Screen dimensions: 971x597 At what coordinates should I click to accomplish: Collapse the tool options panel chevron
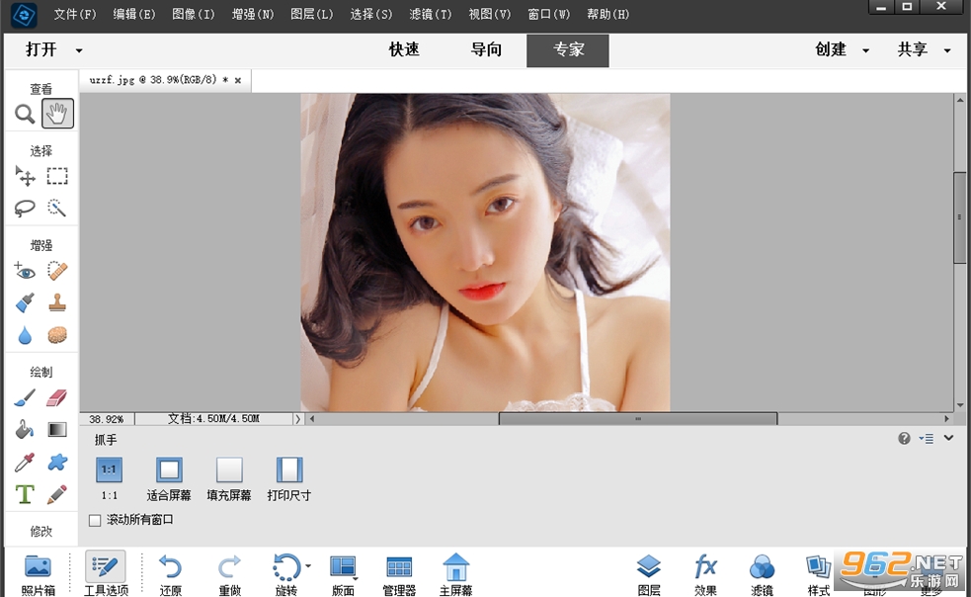[948, 438]
